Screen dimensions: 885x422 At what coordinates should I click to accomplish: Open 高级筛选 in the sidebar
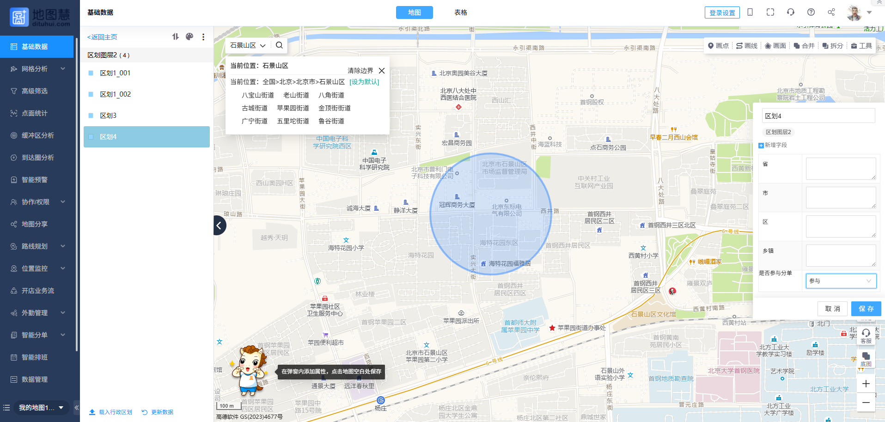[35, 91]
